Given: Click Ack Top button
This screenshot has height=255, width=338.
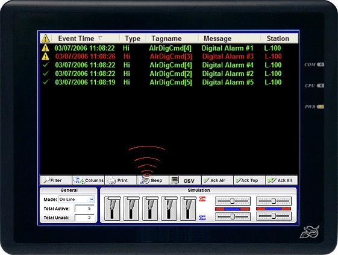Looking at the screenshot, I should coord(249,180).
